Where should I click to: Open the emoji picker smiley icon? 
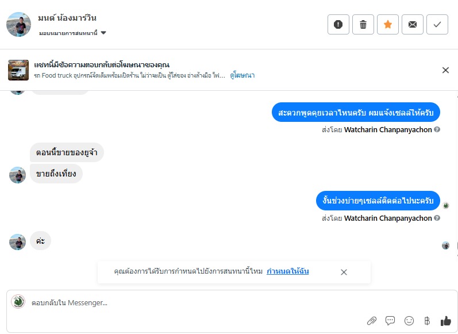pyautogui.click(x=409, y=321)
